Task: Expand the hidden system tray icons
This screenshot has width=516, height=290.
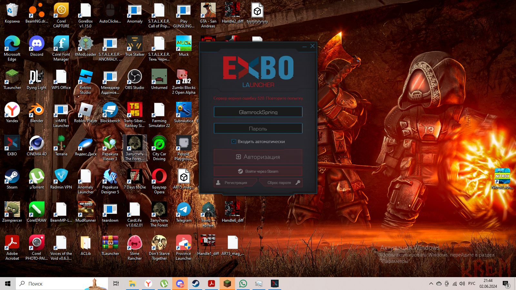Action: point(431,284)
